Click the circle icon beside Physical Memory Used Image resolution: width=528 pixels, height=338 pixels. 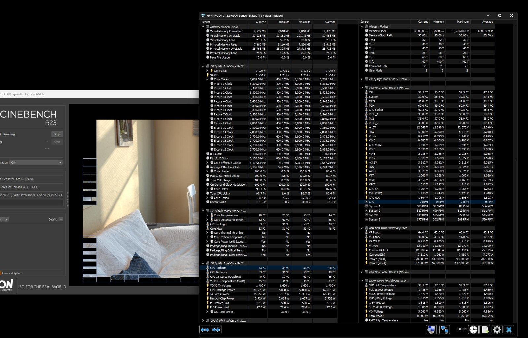tap(208, 44)
